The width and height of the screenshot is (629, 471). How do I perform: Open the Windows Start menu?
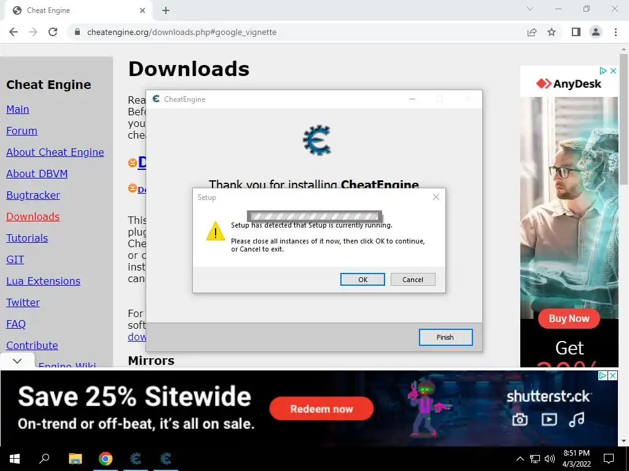coord(15,459)
